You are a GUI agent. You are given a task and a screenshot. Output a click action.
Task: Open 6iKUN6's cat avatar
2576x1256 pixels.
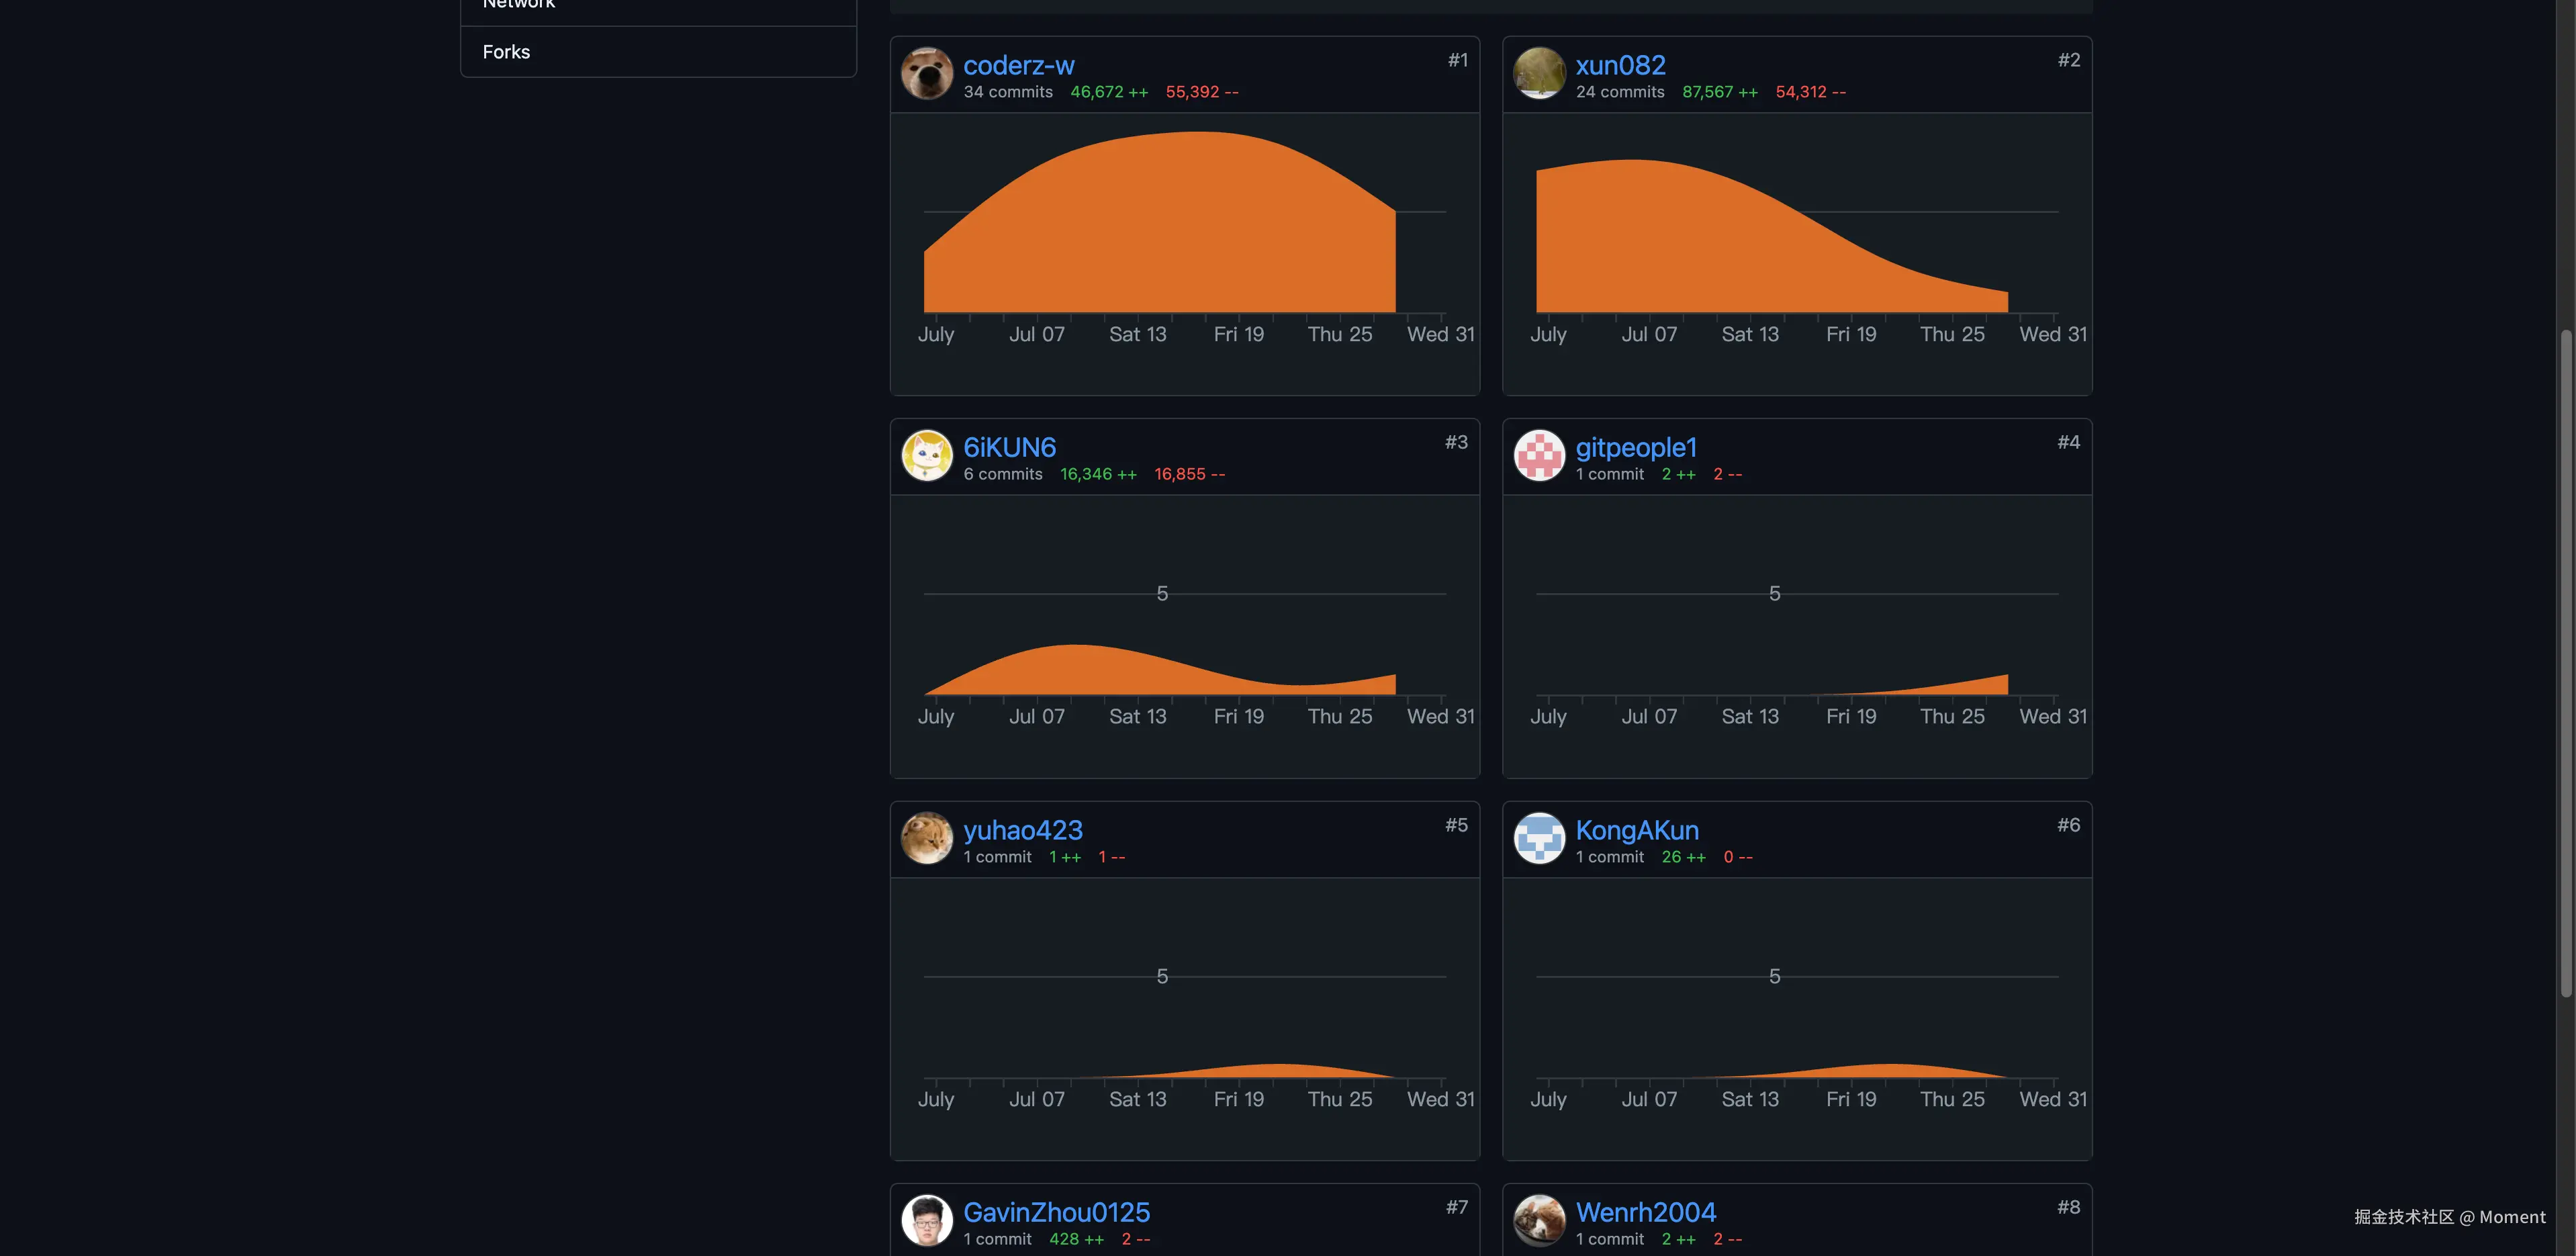[926, 456]
